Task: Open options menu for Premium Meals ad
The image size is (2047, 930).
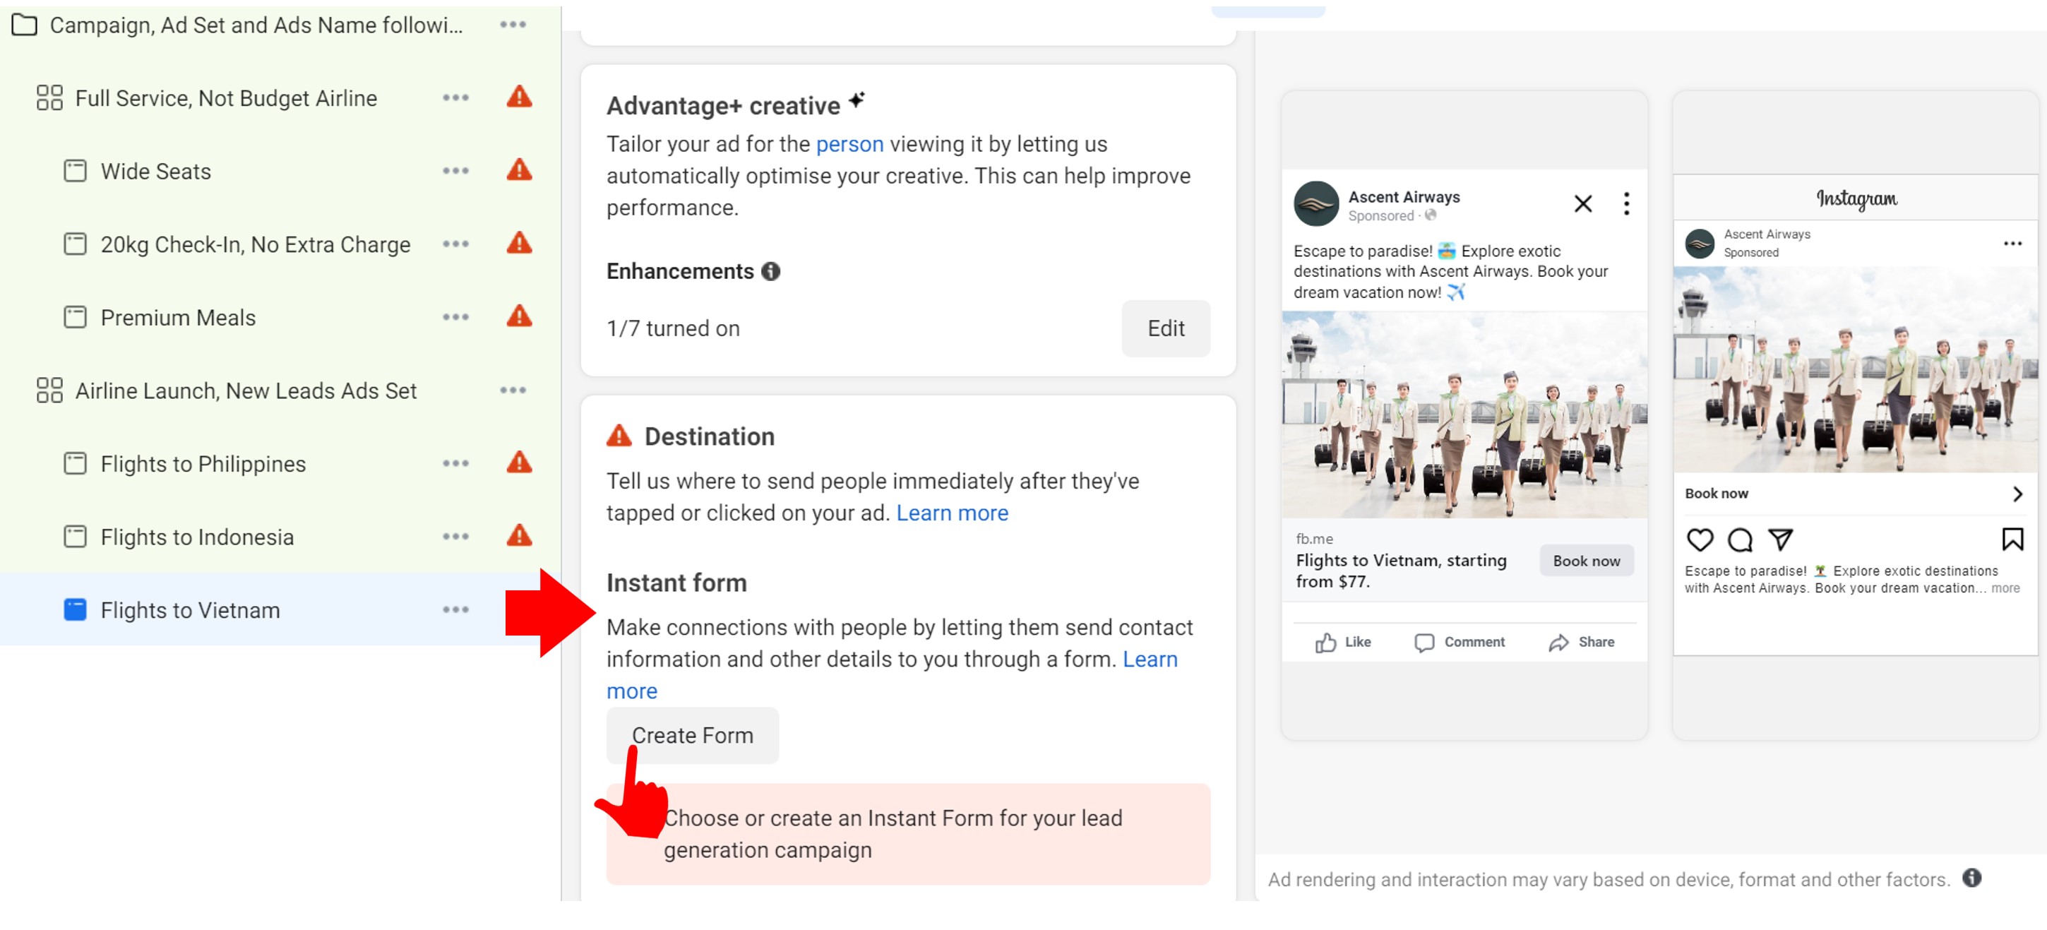Action: [x=455, y=317]
